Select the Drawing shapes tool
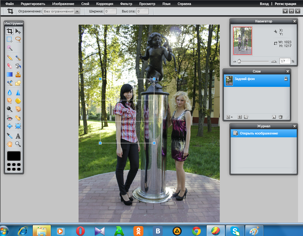The image size is (303, 236). click(x=18, y=83)
